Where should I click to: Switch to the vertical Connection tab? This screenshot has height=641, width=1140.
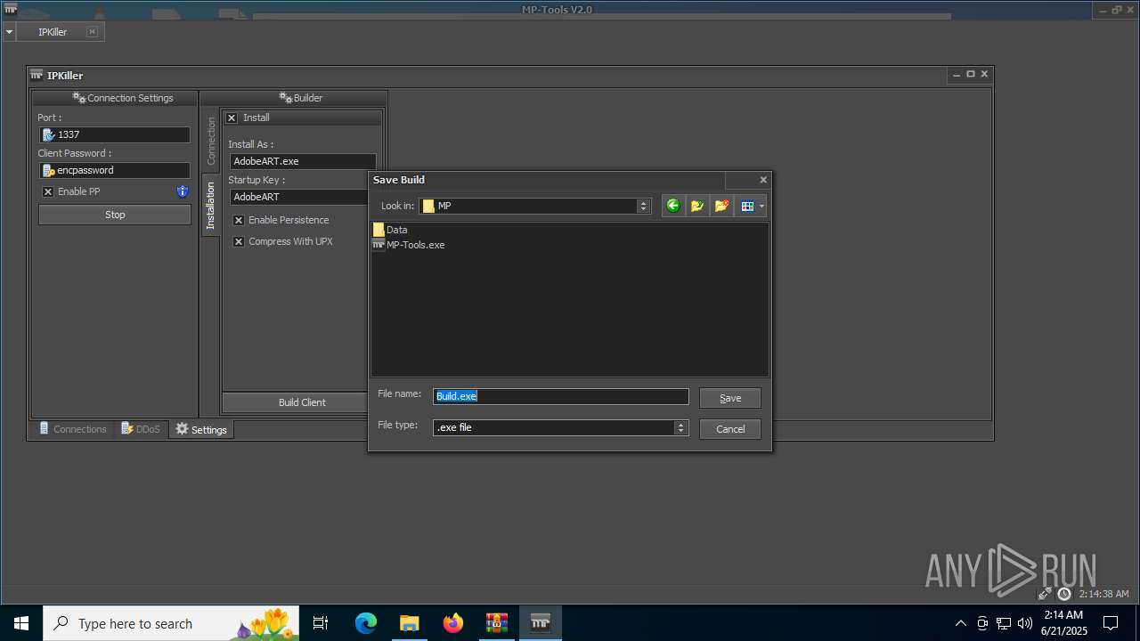point(211,141)
